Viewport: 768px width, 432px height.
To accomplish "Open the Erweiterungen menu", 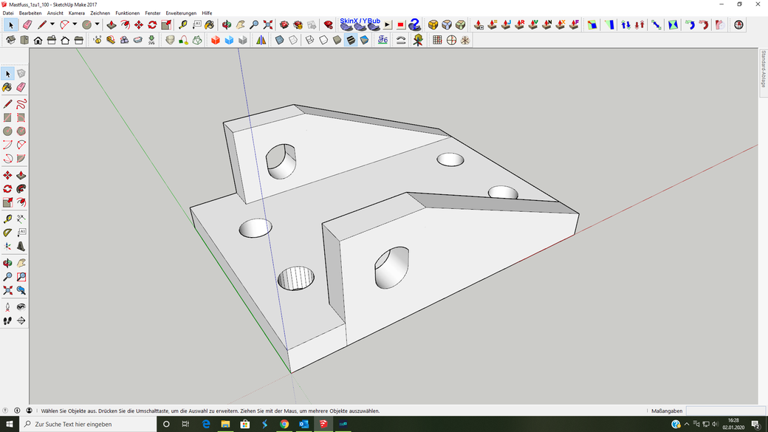I will point(181,13).
